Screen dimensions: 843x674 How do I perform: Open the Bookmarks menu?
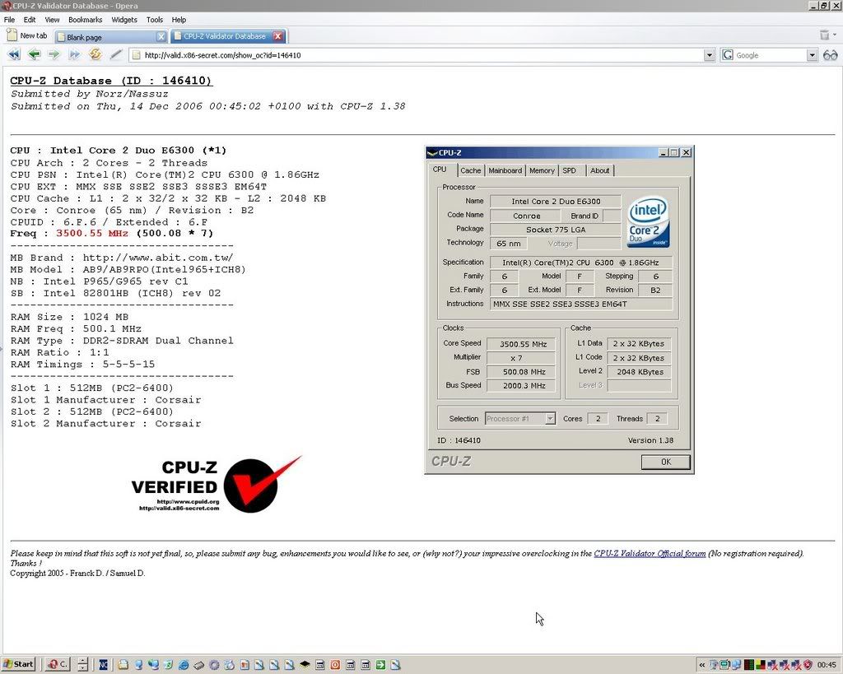85,20
